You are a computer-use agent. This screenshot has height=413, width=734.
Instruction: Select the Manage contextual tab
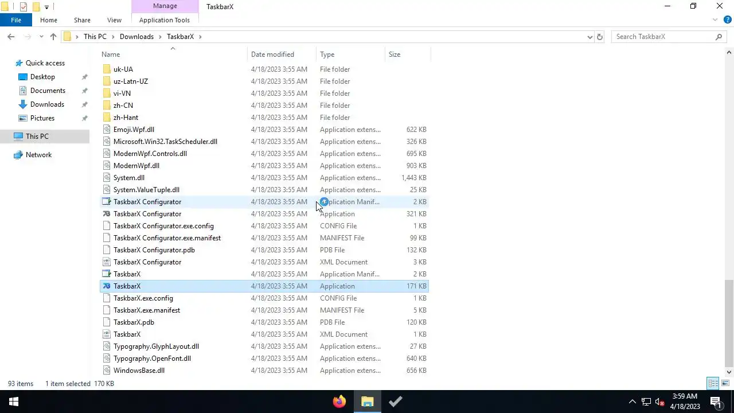point(165,6)
